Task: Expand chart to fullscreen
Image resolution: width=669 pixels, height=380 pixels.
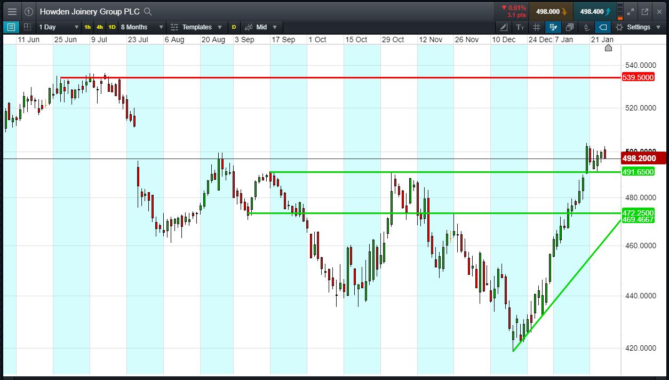Action: pos(631,11)
